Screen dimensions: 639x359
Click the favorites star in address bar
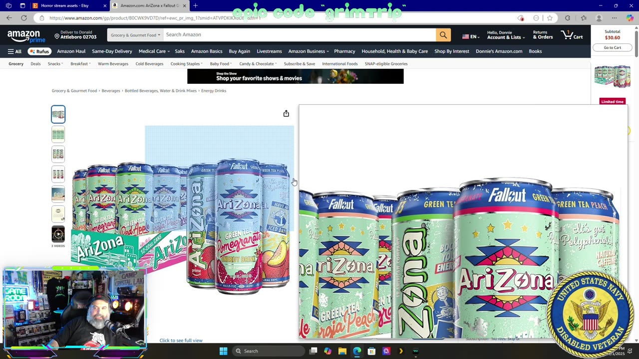[x=550, y=18]
